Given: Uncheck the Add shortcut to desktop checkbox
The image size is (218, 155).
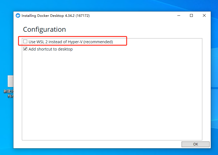Looking at the screenshot, I should click(x=25, y=49).
